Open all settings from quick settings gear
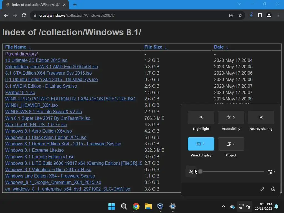The height and width of the screenshot is (213, 284). 273,189
